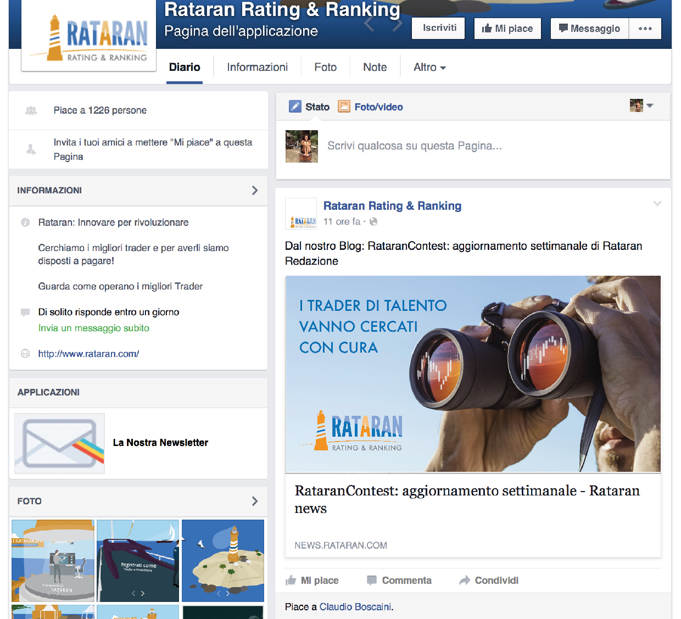The width and height of the screenshot is (681, 619).
Task: Open the RataranContest article headline
Action: pos(467,499)
